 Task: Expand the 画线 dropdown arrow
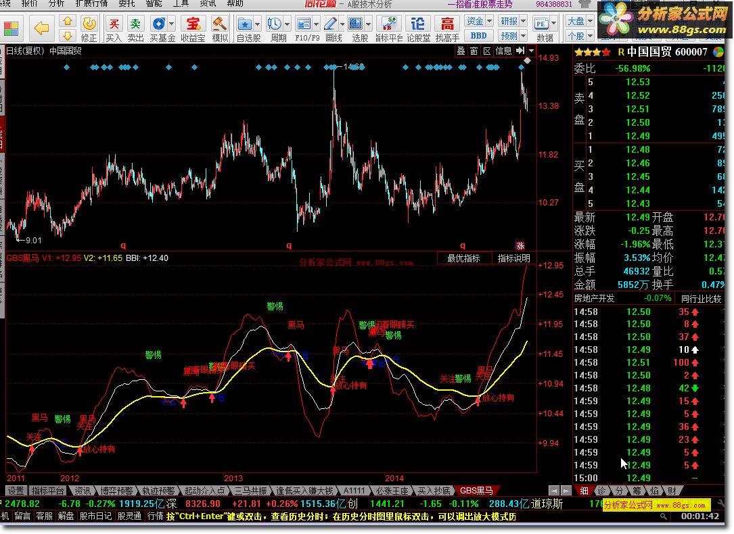tap(342, 24)
